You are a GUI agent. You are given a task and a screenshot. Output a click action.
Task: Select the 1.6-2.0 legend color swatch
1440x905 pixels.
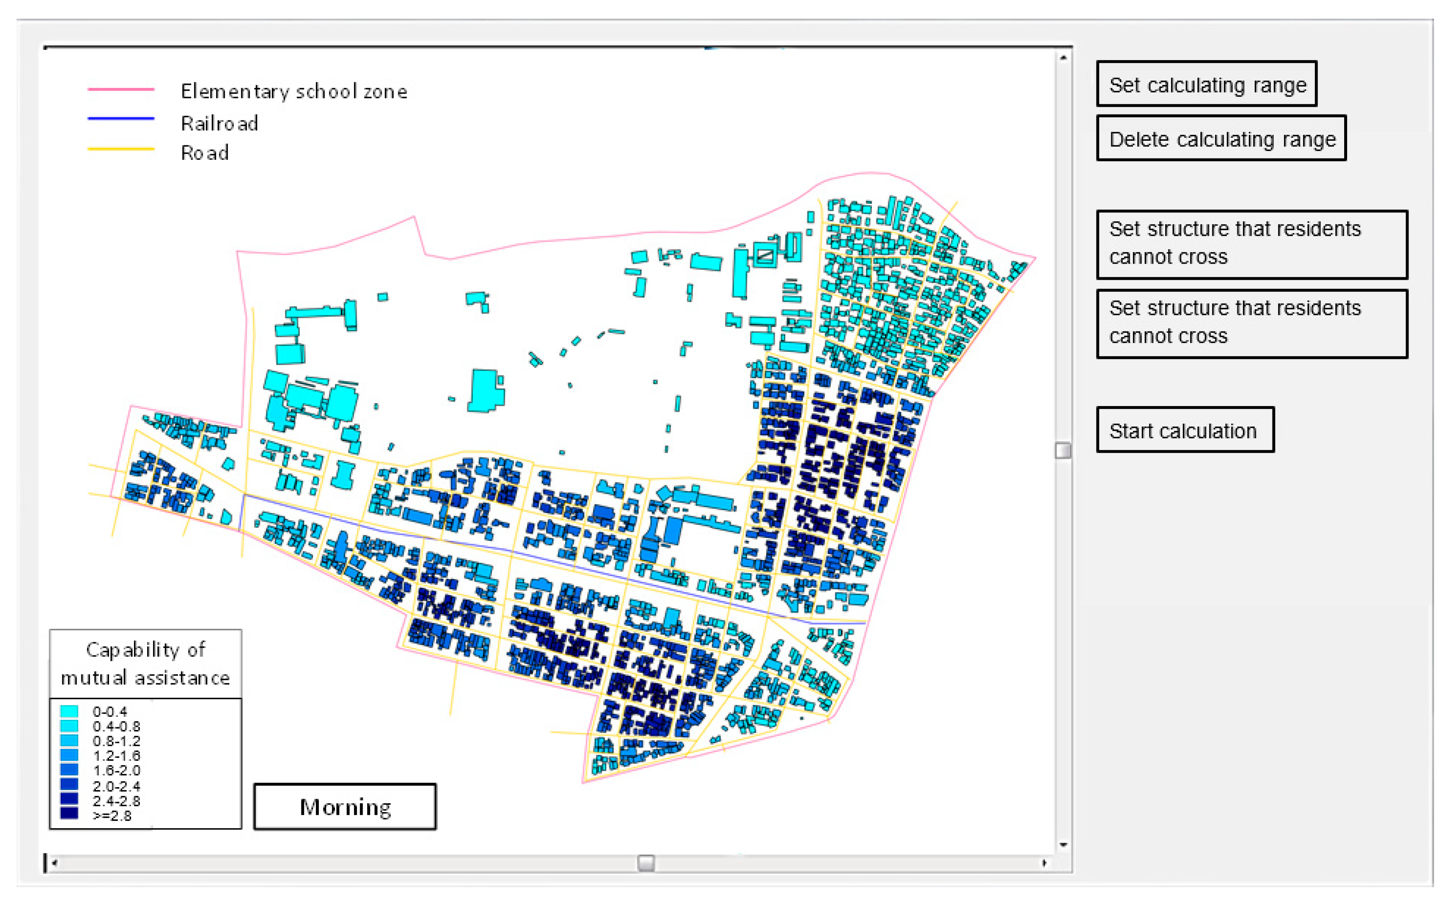pyautogui.click(x=70, y=770)
